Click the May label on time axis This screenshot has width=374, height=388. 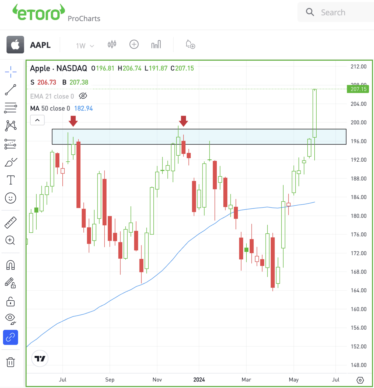(x=294, y=380)
